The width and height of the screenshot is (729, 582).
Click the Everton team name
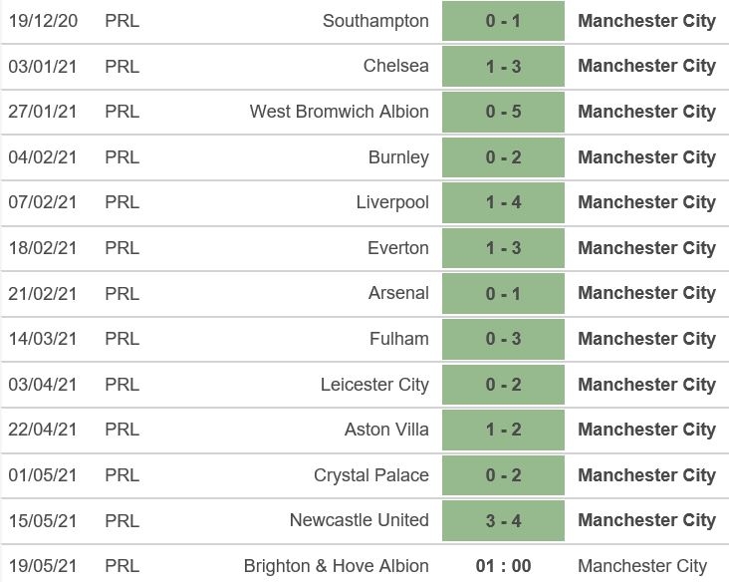click(x=398, y=248)
